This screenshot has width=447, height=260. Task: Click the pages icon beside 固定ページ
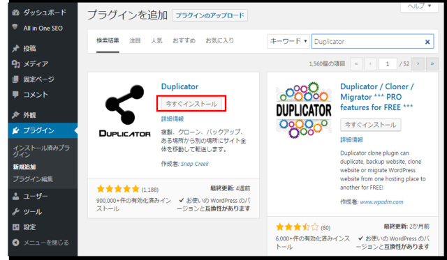(x=15, y=79)
